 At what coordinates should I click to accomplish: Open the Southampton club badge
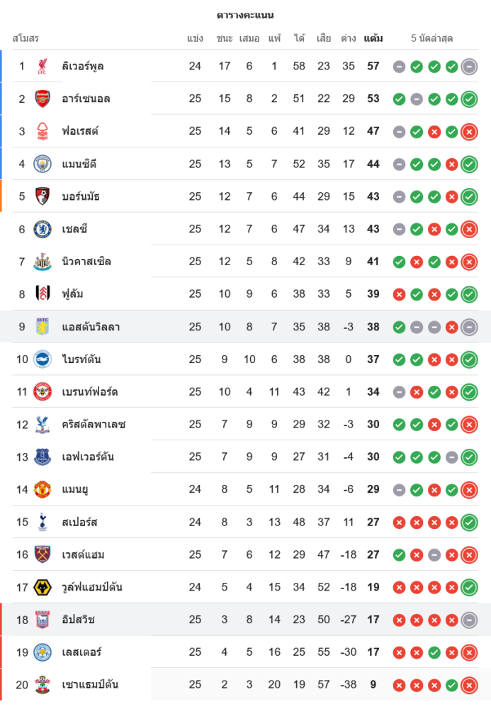coord(43,685)
